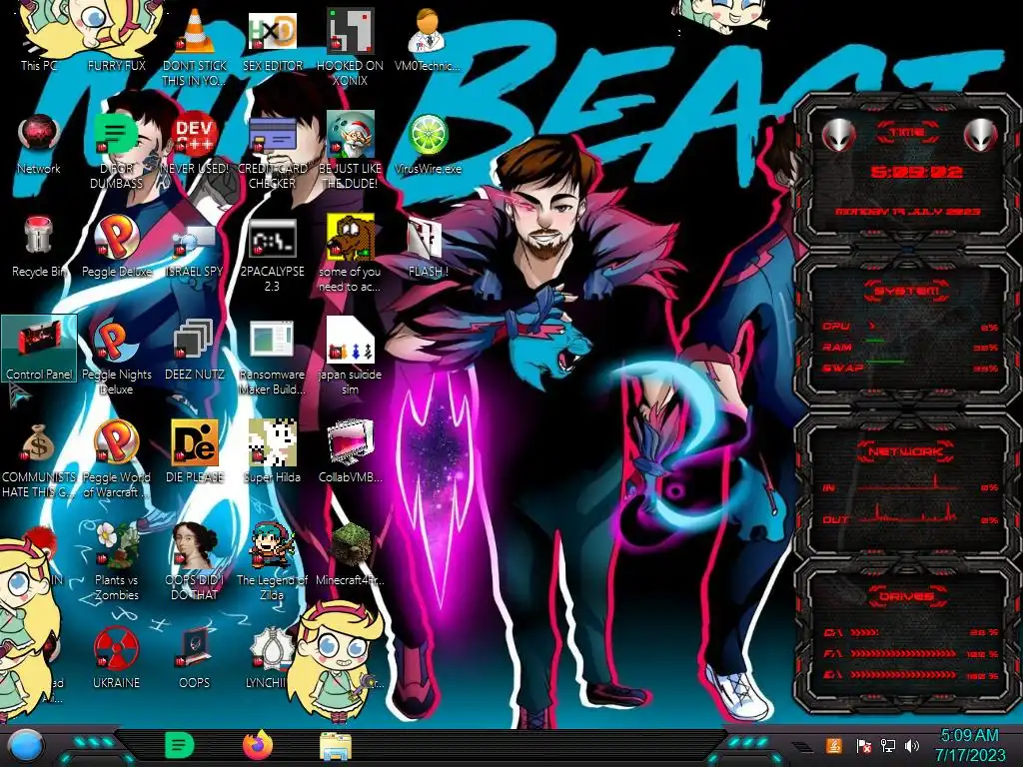Open the Network desktop icon
Screen dimensions: 1023x767
(x=39, y=144)
